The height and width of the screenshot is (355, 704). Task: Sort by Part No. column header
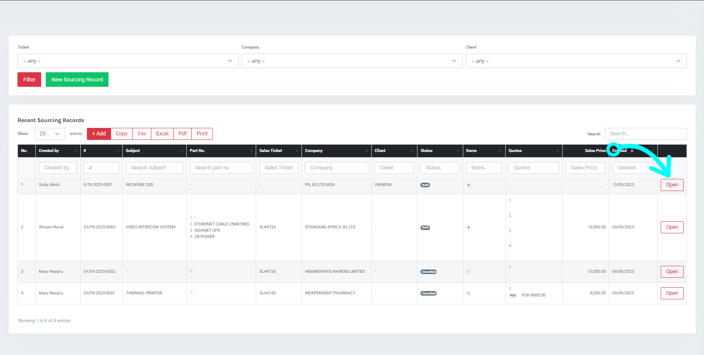click(x=220, y=151)
